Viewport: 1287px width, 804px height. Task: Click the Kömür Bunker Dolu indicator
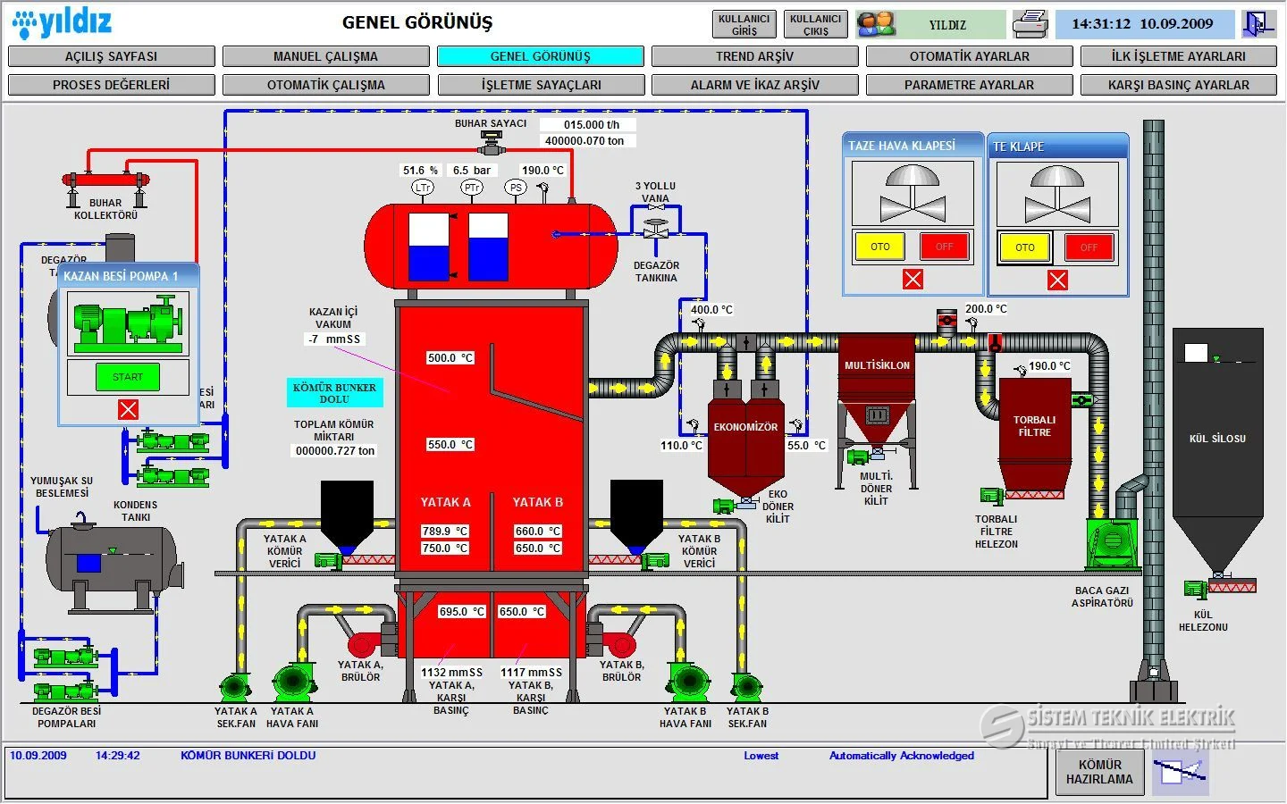(x=335, y=393)
